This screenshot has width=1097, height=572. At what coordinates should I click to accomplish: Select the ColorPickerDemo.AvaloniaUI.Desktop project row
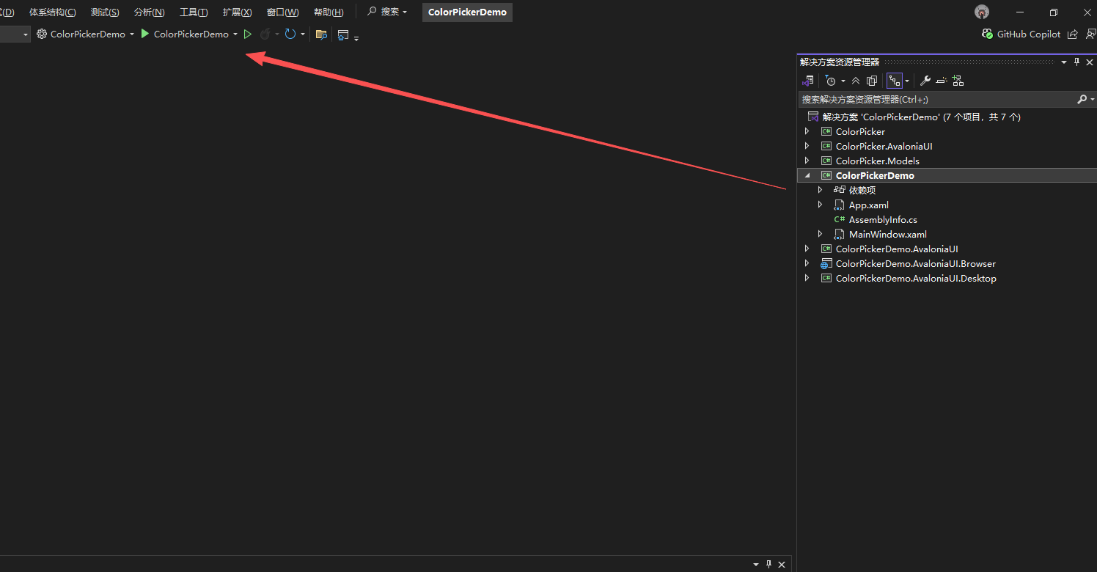pyautogui.click(x=946, y=278)
